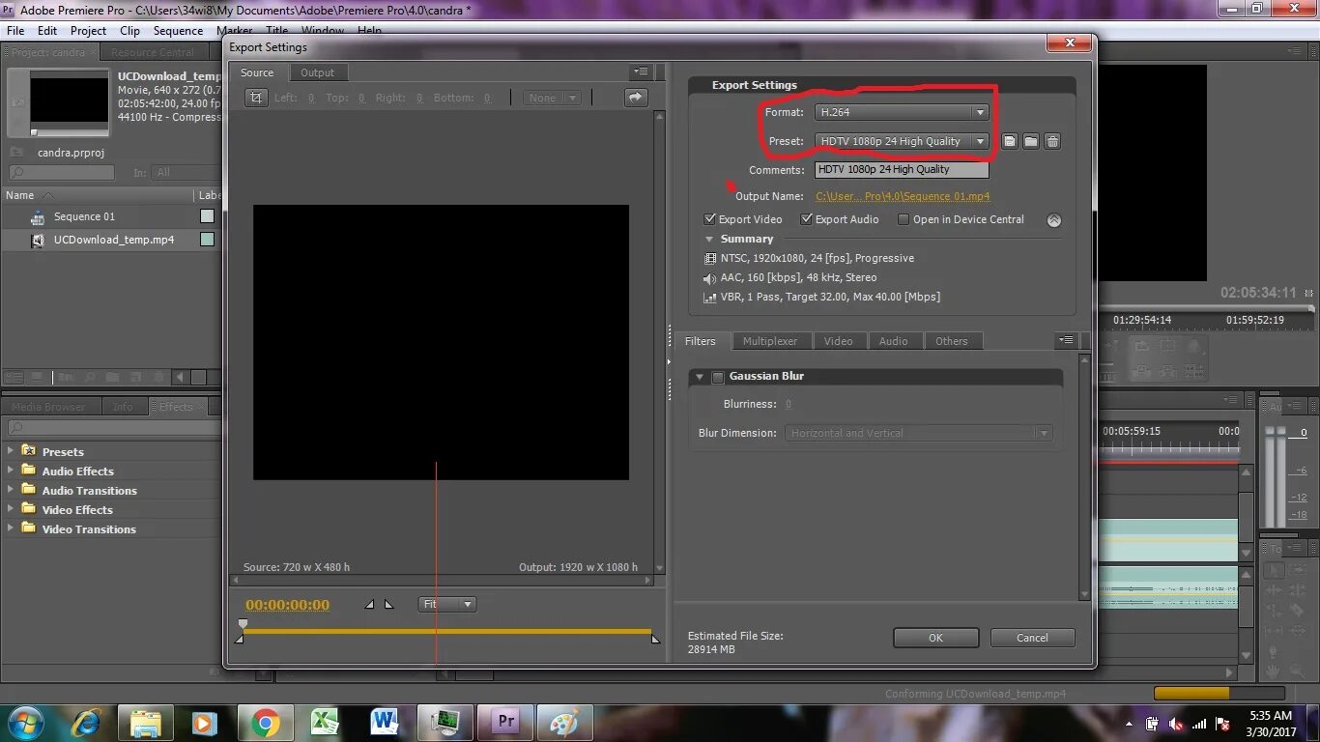This screenshot has width=1320, height=742.
Task: Open the Source panel flyout menu
Action: pos(641,72)
